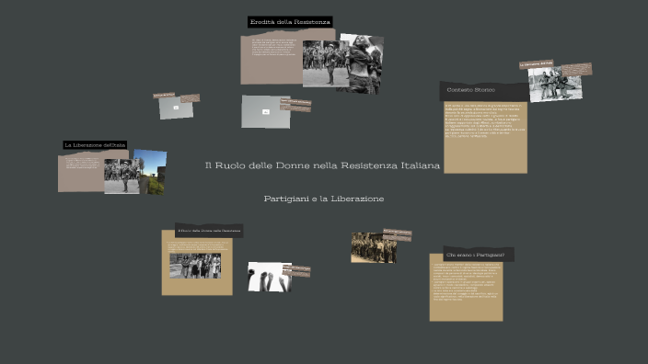Click the brown label above small gray placeholder
The image size is (648, 364).
[164, 96]
